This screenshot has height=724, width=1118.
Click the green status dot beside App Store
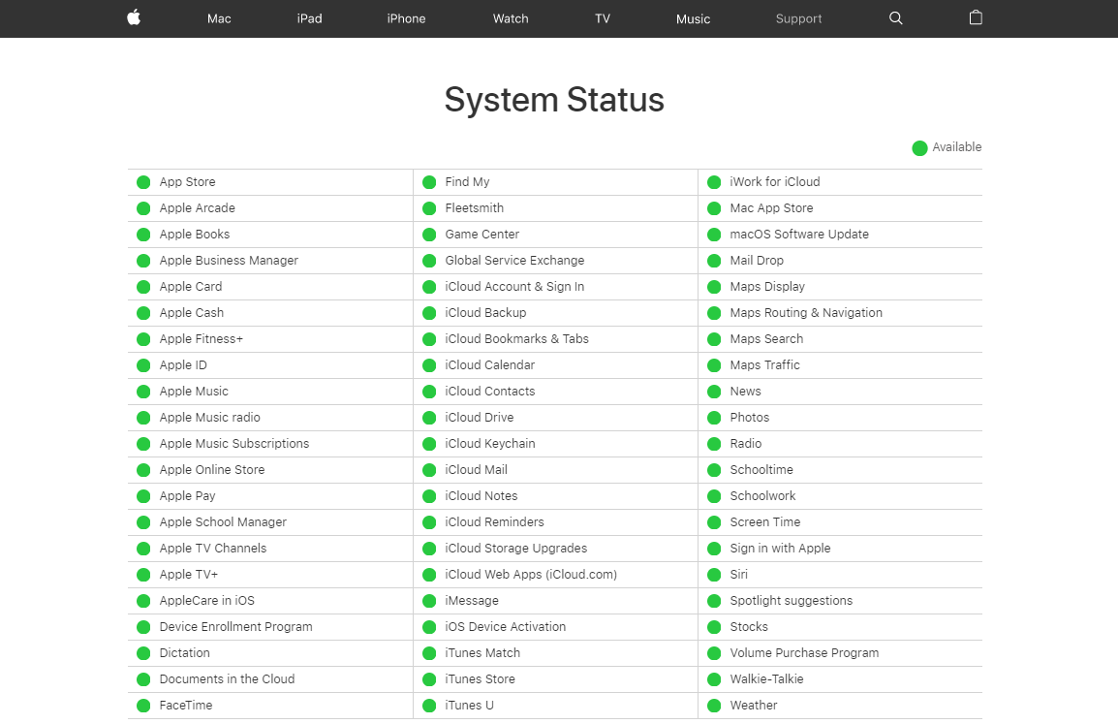coord(142,181)
